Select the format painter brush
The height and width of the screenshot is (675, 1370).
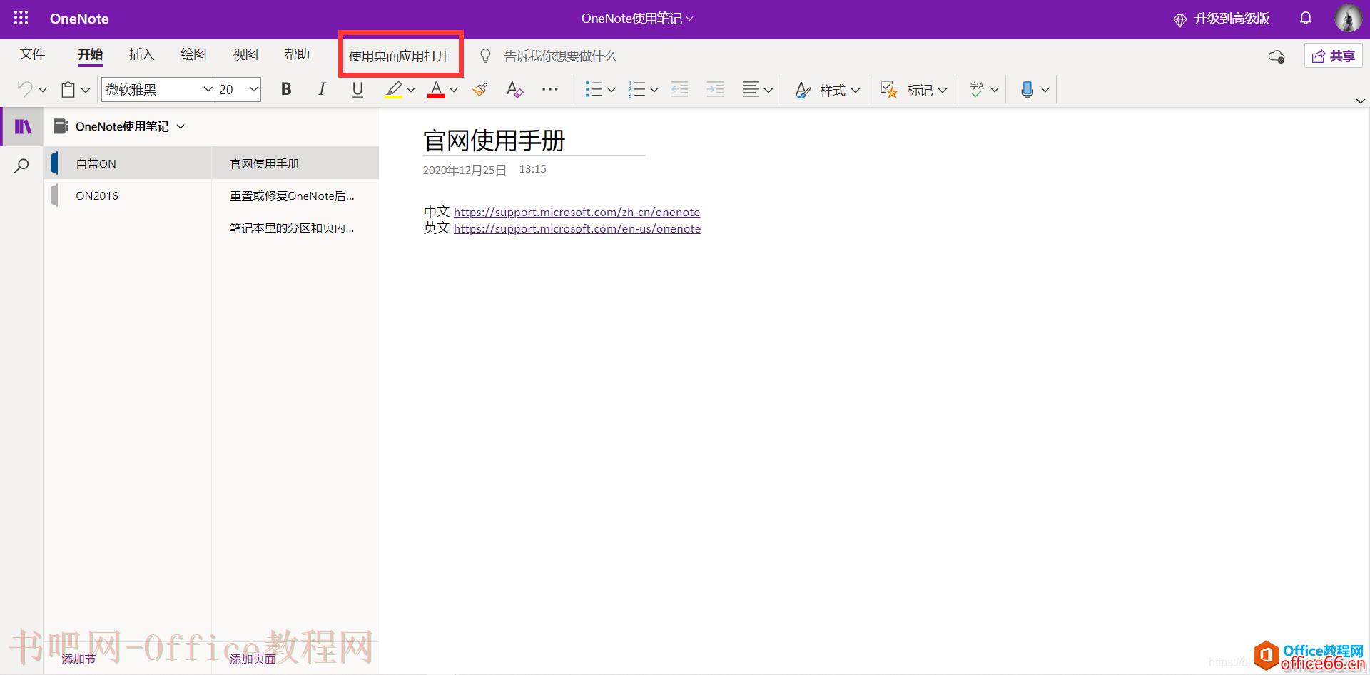click(479, 89)
